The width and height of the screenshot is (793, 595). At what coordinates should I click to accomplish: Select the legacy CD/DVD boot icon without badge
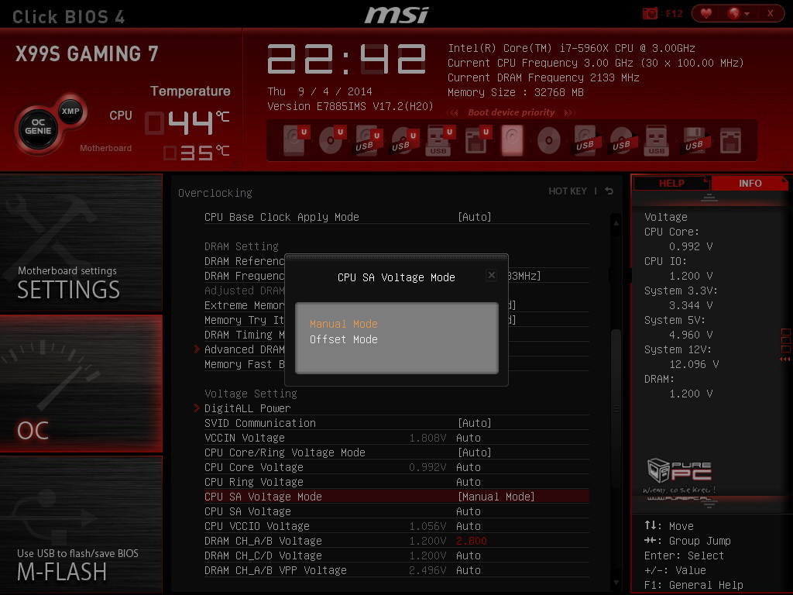click(549, 140)
